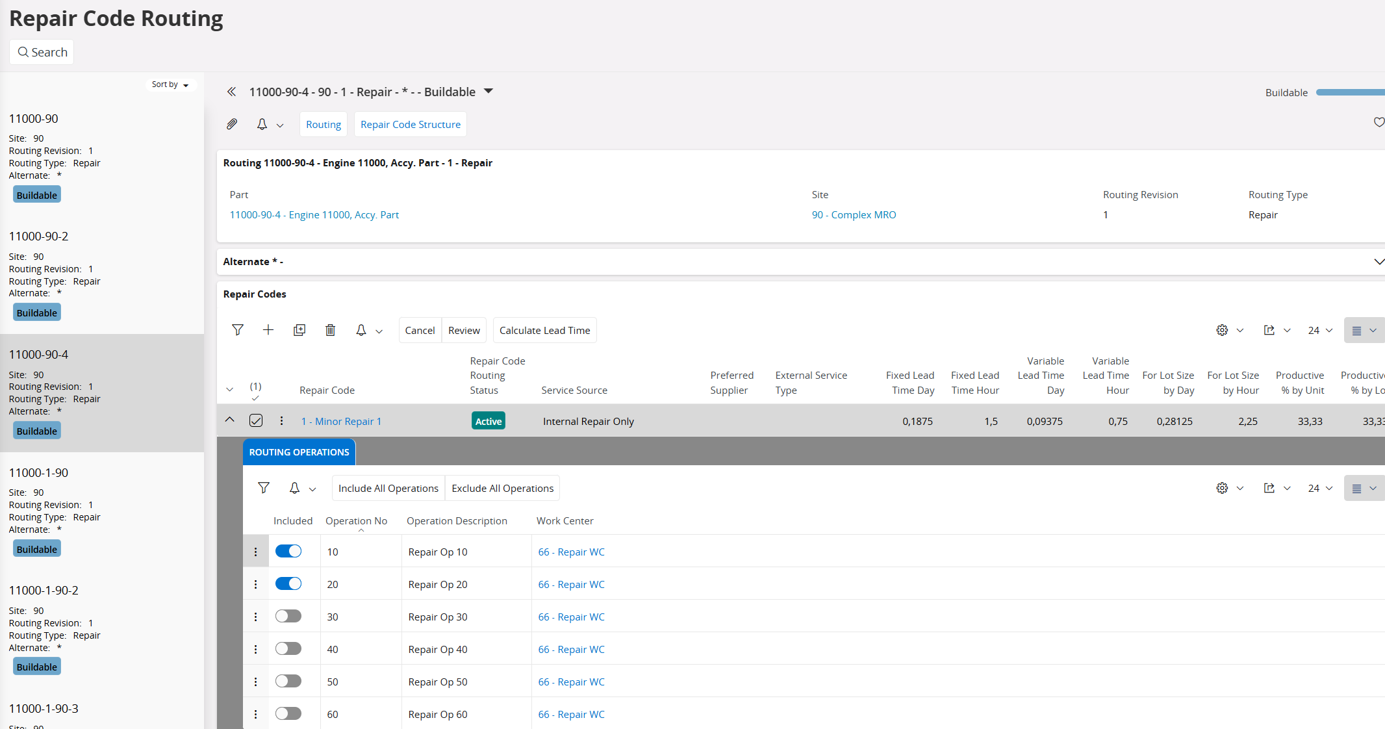Uncheck the Minor Repair 1 row checkbox
Viewport: 1385px width, 729px height.
[256, 420]
